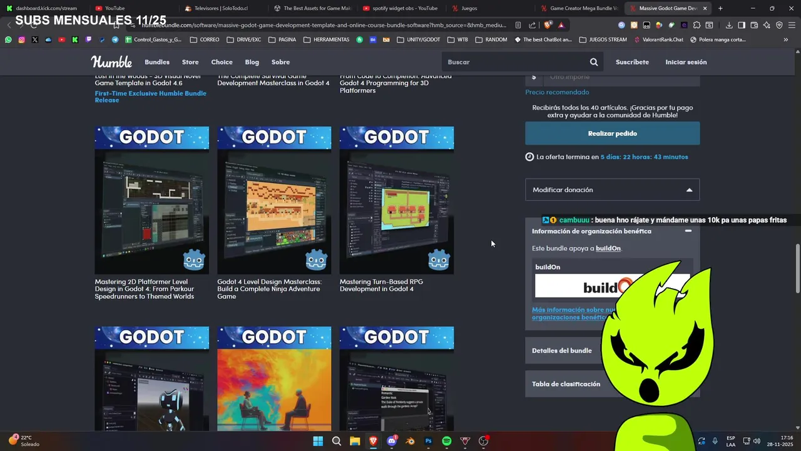The image size is (801, 451).
Task: Open Mastering 2D Platformer Level Design thumbnail
Action: coord(152,200)
